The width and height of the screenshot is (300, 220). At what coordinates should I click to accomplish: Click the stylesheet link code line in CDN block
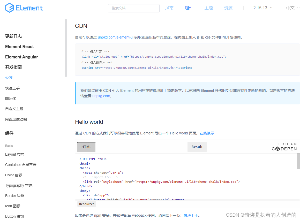coord(154,57)
